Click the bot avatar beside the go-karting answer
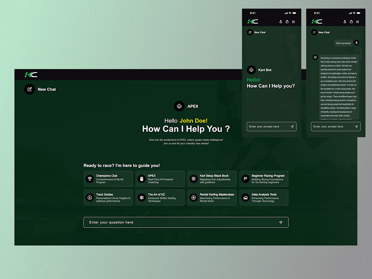Viewport: 372px width, 279px height. click(315, 57)
